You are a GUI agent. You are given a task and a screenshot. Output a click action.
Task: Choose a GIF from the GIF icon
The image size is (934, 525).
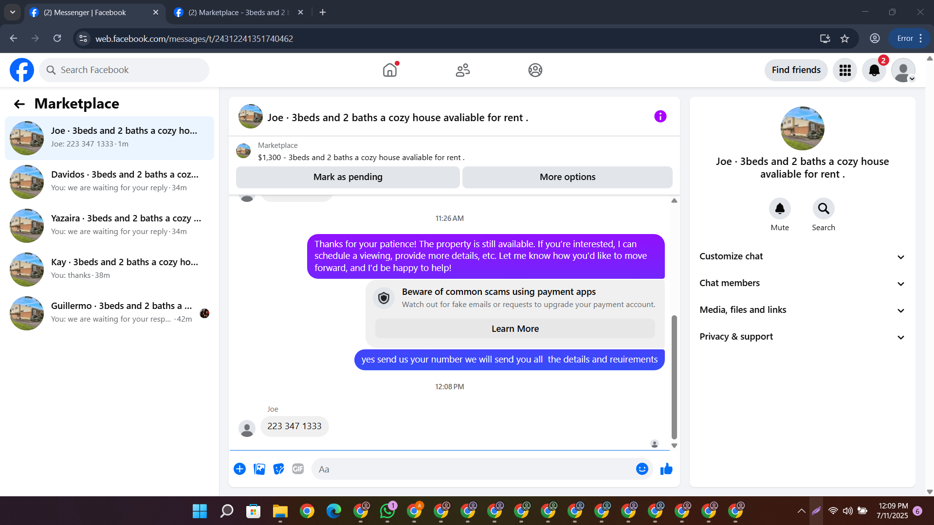(x=298, y=469)
